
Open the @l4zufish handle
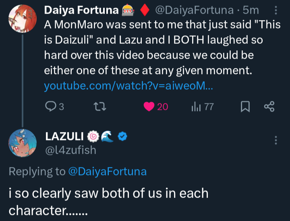point(70,150)
